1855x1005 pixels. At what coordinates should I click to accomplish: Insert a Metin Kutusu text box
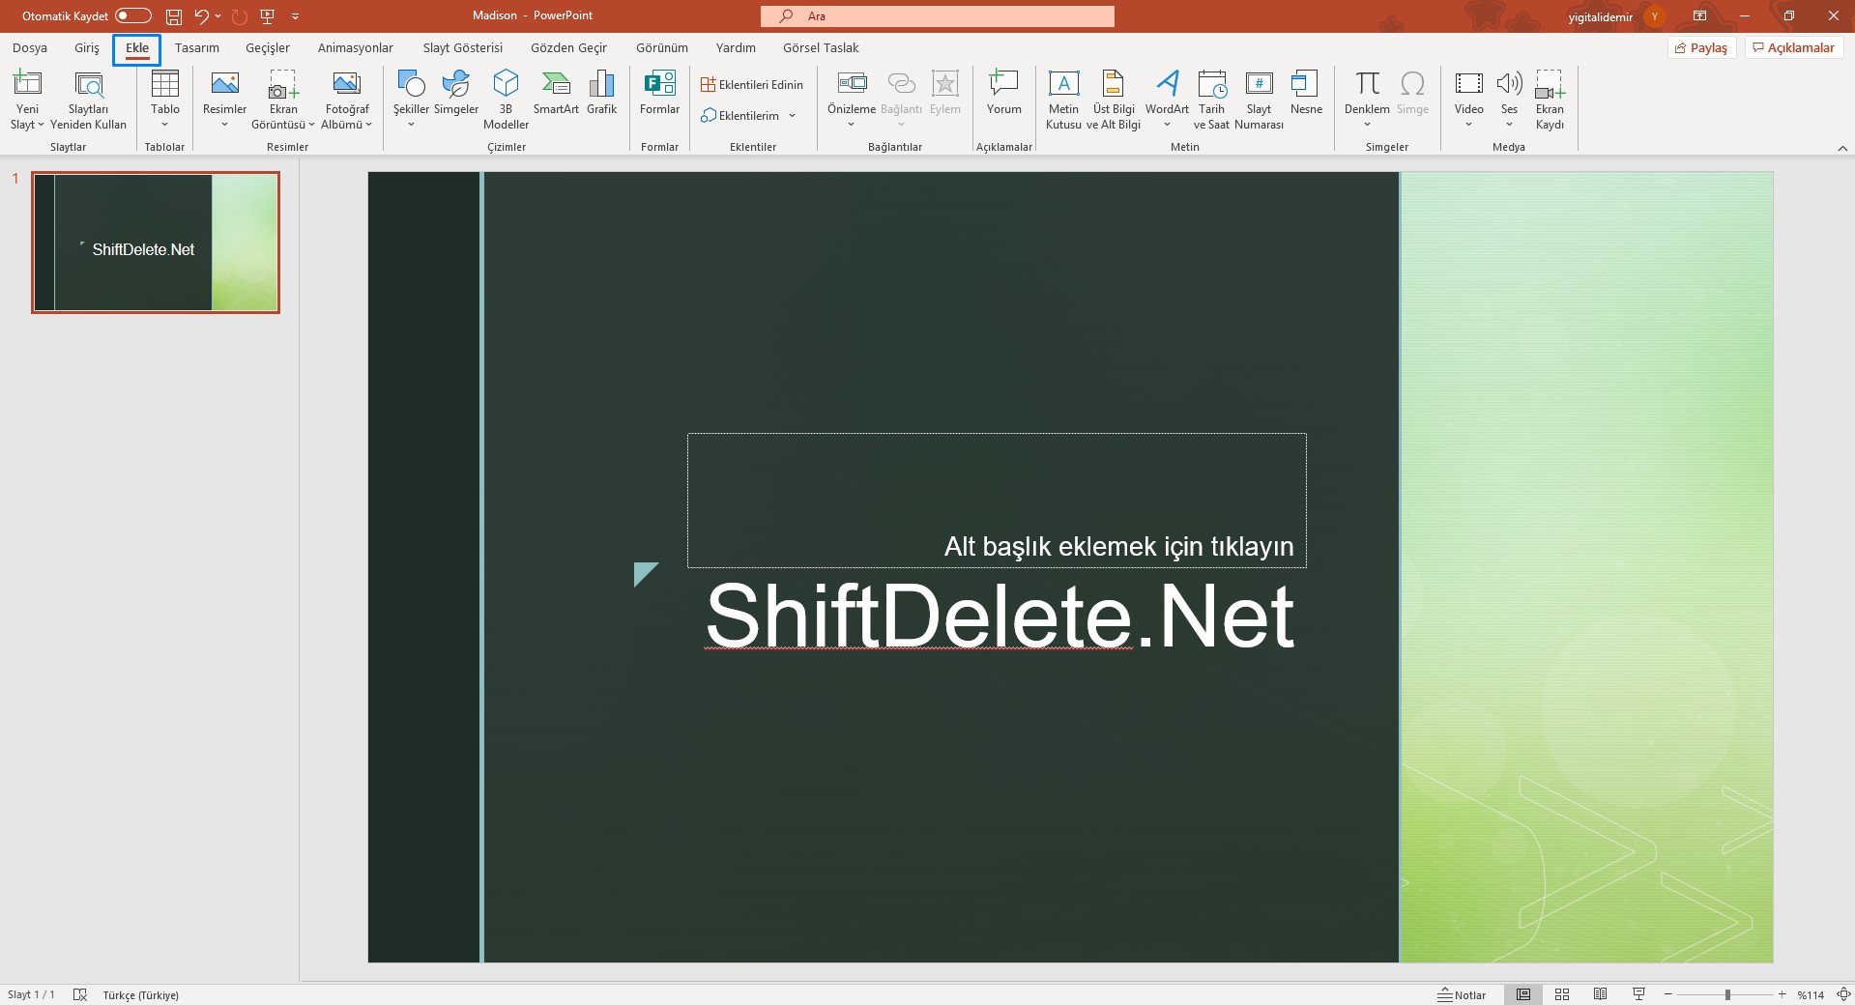tap(1063, 85)
